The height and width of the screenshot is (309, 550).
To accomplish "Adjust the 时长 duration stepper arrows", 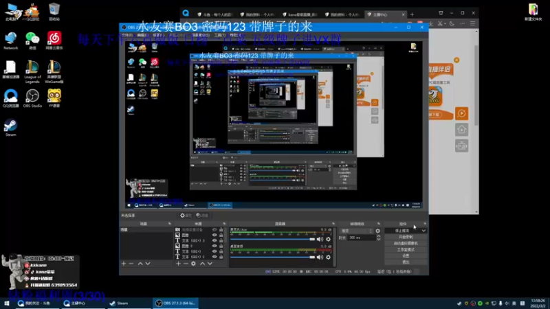I will click(379, 238).
